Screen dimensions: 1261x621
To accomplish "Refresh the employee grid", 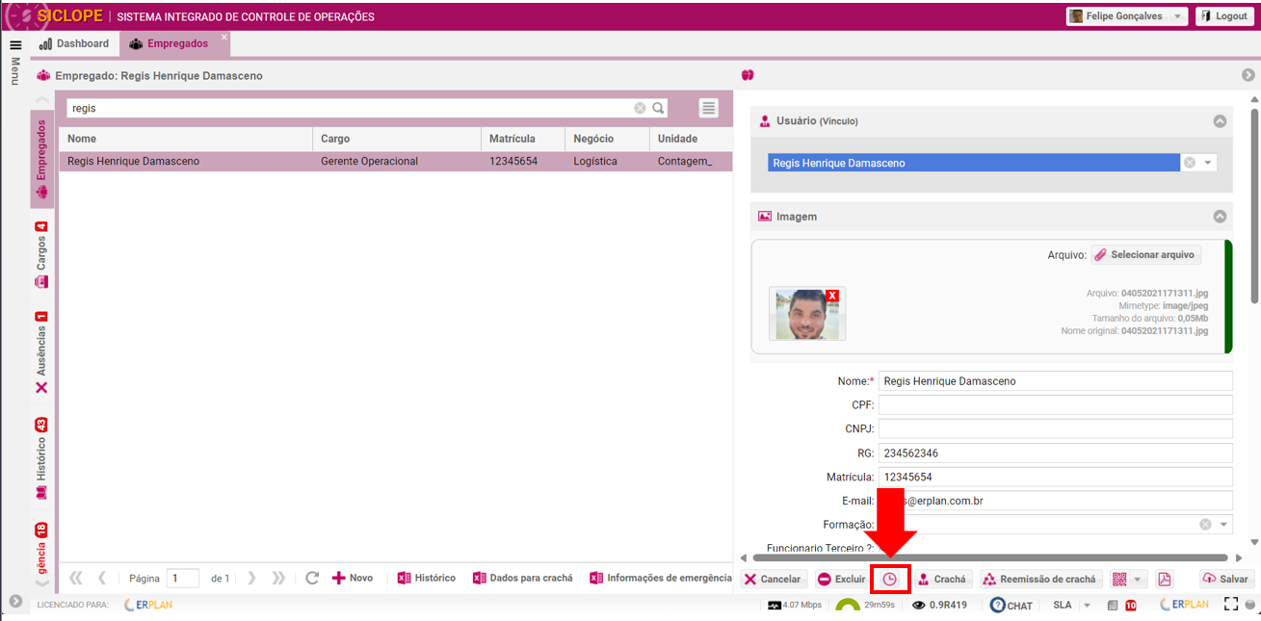I will coord(312,578).
